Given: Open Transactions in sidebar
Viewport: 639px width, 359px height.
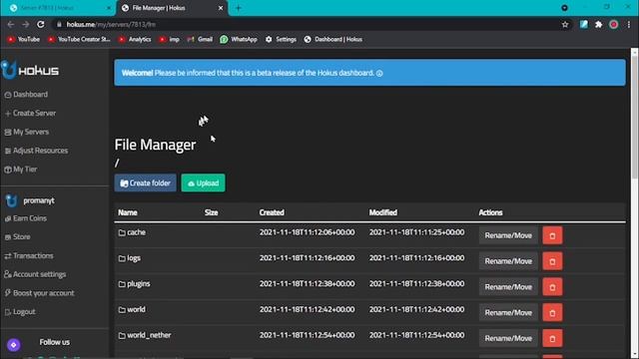Looking at the screenshot, I should (29, 255).
